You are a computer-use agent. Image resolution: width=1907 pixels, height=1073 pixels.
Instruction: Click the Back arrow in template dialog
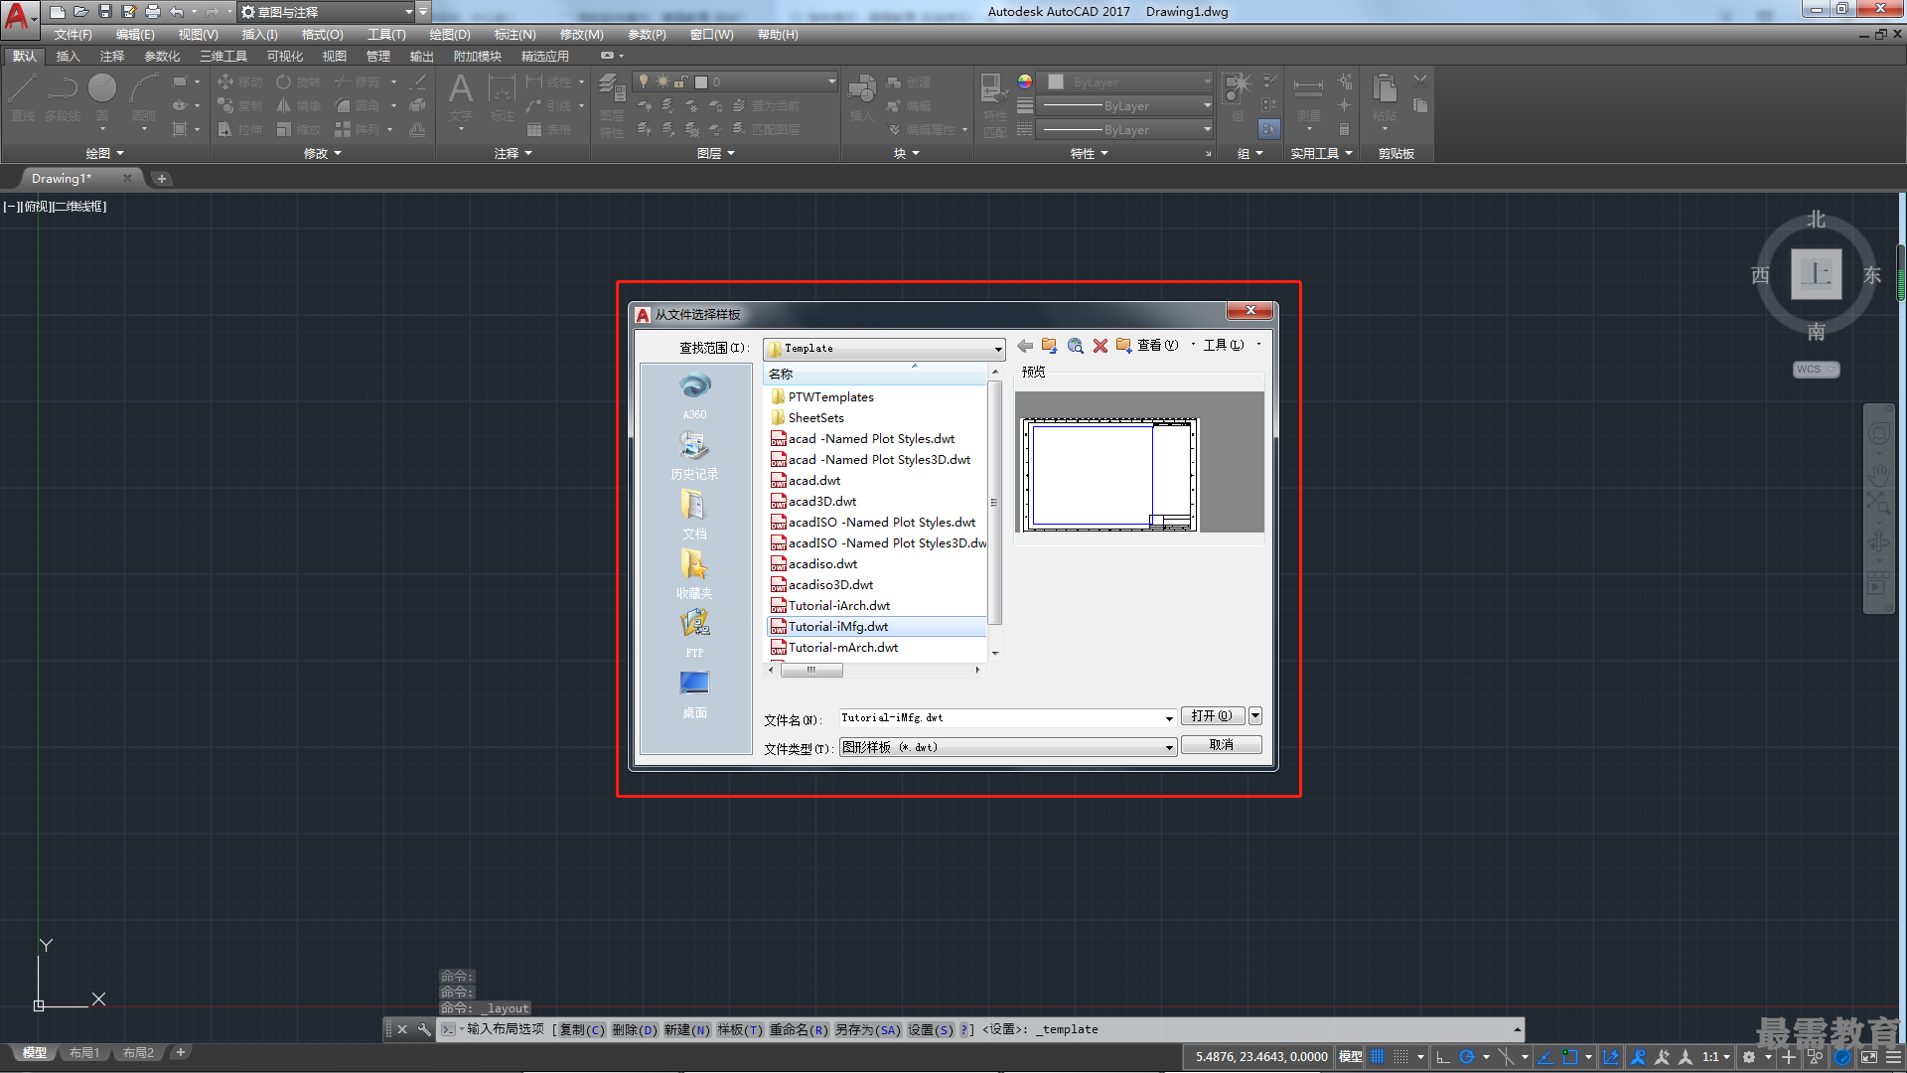1025,346
